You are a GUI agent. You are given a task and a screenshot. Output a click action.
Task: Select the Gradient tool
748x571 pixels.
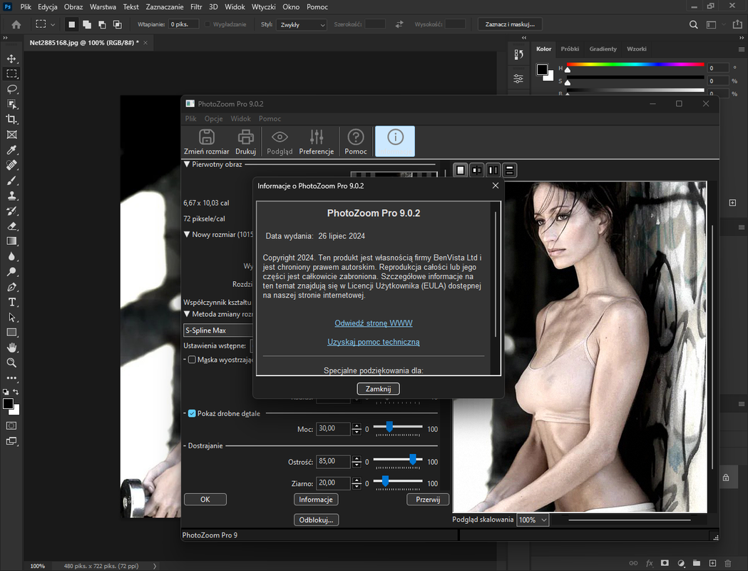coord(11,241)
